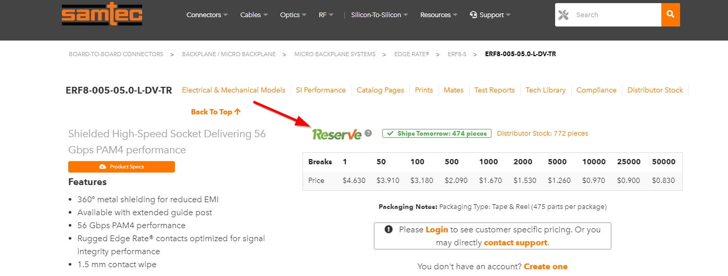
Task: Click the 10000 quantity break header
Action: click(594, 162)
